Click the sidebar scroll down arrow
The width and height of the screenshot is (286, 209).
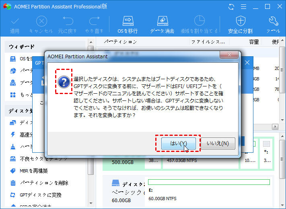pyautogui.click(x=91, y=203)
